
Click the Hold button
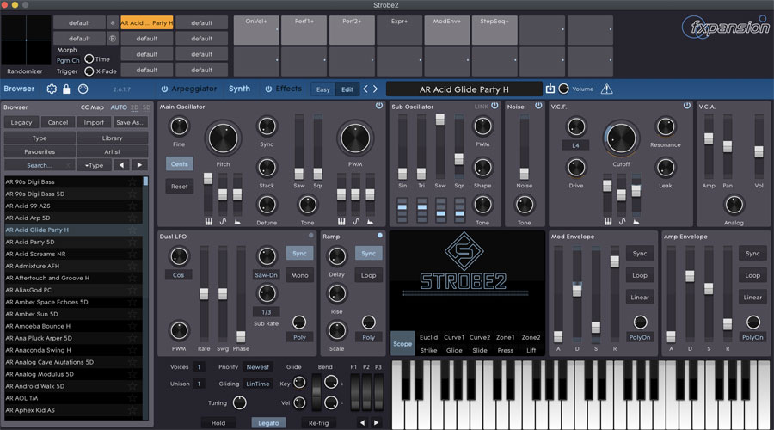218,422
